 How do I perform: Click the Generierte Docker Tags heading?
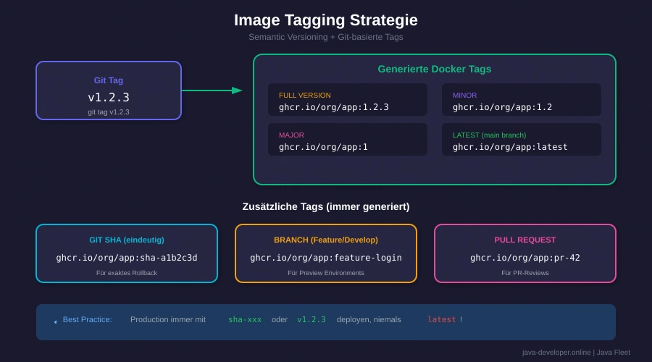[x=435, y=69]
